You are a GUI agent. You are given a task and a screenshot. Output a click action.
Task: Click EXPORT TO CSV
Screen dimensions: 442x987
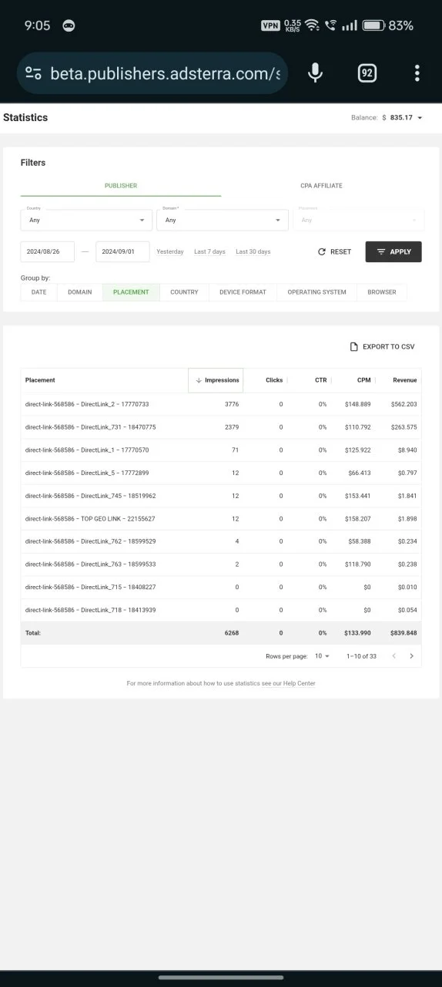pos(382,347)
